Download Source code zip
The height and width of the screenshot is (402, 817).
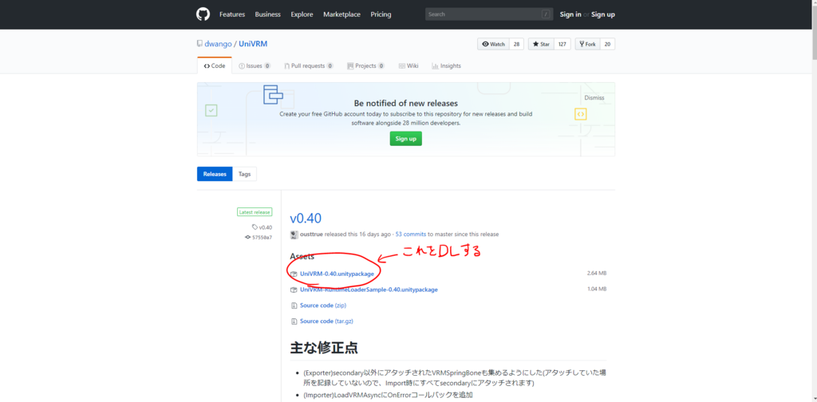pyautogui.click(x=323, y=305)
